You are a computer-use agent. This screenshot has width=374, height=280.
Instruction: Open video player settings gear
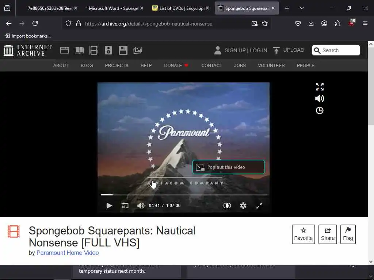pos(243,206)
